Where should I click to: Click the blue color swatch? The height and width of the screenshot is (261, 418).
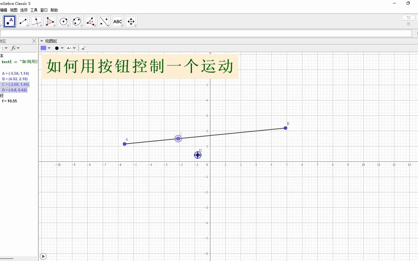coord(43,48)
